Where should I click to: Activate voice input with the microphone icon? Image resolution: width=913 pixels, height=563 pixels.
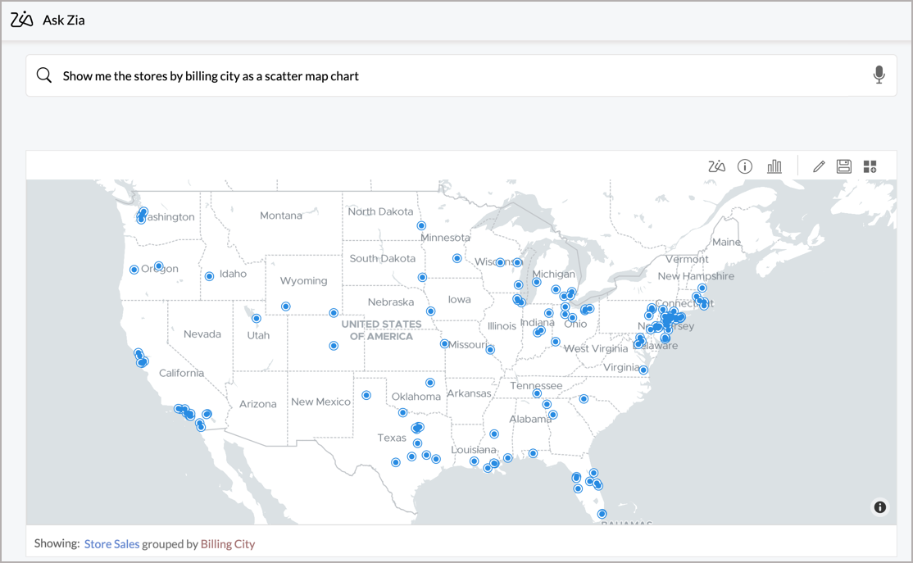[879, 75]
